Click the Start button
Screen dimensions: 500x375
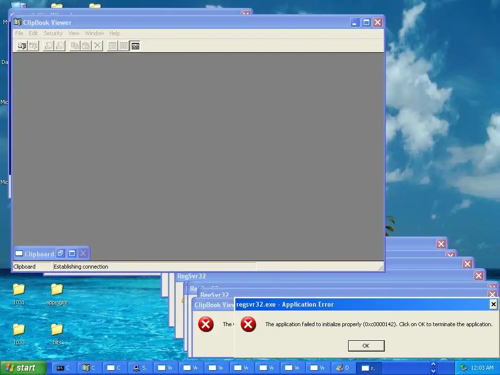(x=23, y=368)
